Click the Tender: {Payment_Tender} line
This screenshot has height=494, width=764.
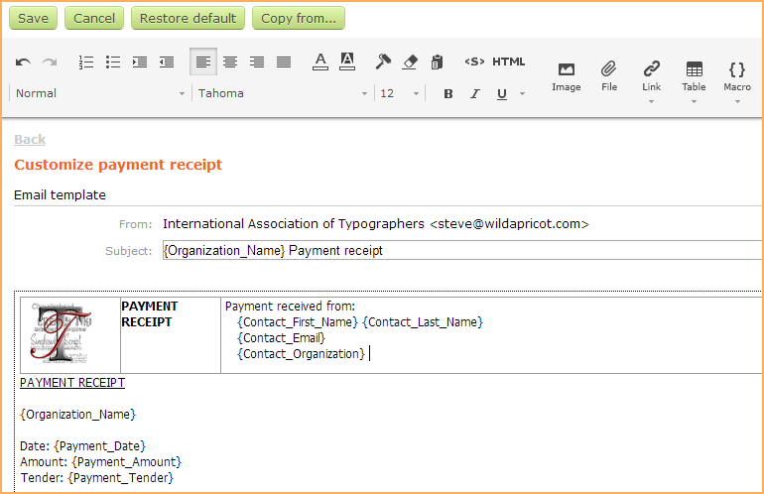pyautogui.click(x=96, y=477)
